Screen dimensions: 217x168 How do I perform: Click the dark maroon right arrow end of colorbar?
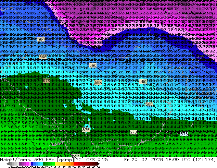pyautogui.click(x=99, y=164)
